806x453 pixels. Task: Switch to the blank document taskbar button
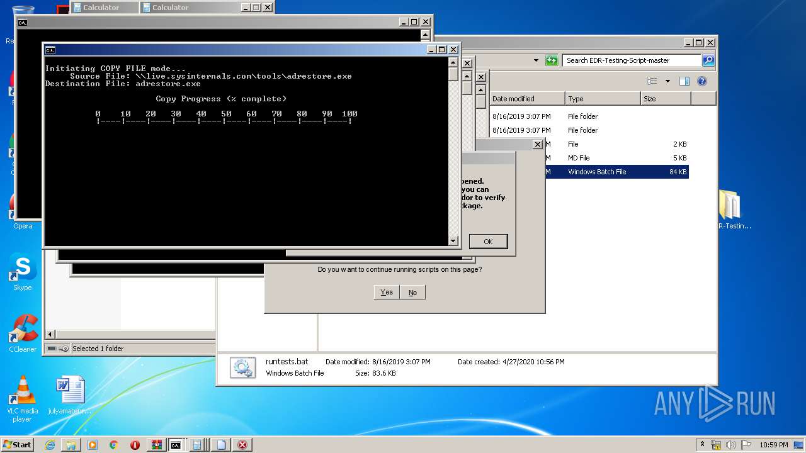click(x=221, y=445)
